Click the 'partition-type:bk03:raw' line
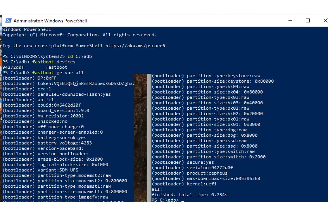This screenshot has width=328, height=202. tap(200, 98)
